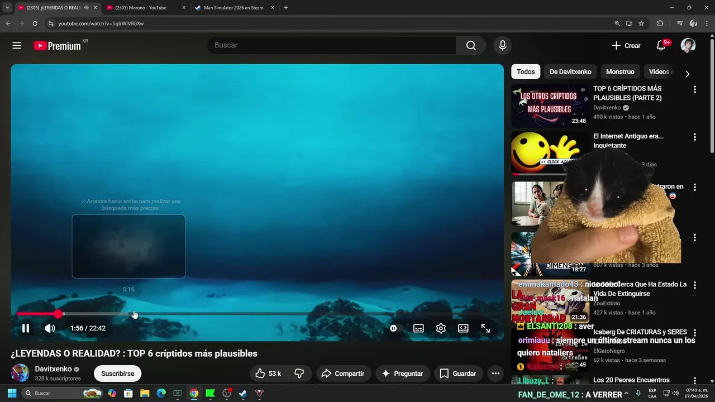Click the red progress scrubber handle
The height and width of the screenshot is (402, 715).
click(x=59, y=314)
